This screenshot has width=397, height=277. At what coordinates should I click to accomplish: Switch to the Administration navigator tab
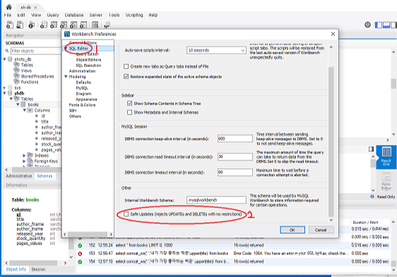(x=19, y=176)
